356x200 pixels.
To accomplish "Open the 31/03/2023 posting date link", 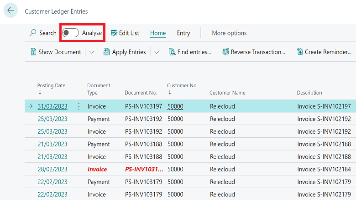I will coord(52,106).
